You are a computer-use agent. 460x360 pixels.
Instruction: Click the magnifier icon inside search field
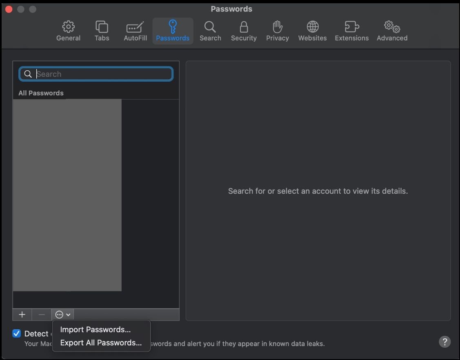[28, 74]
